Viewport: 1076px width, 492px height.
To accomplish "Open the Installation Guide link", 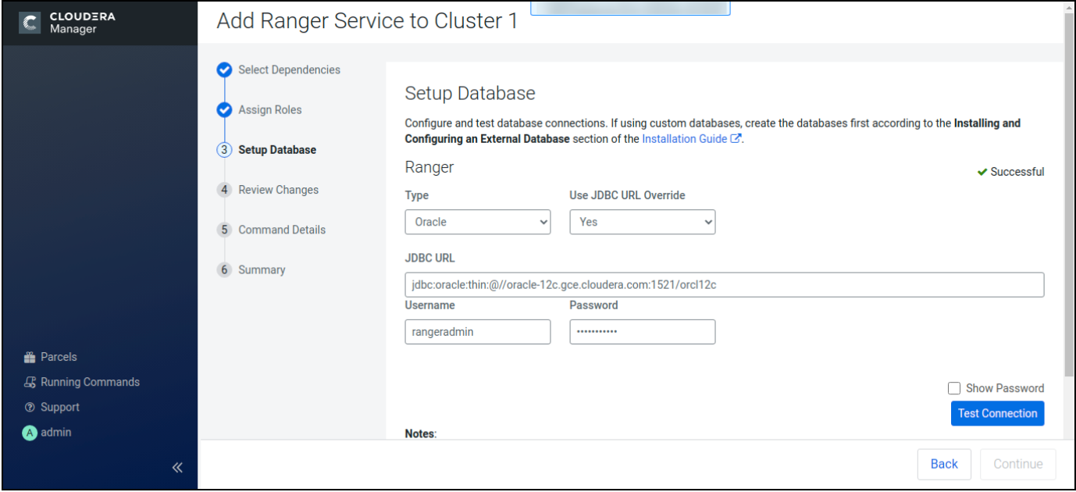I will click(682, 138).
